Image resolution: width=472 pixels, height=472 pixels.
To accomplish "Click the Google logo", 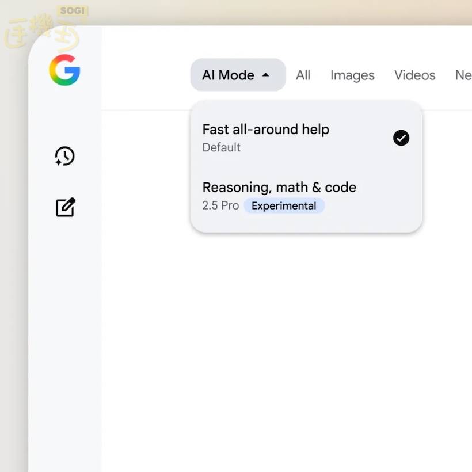I will coord(64,70).
